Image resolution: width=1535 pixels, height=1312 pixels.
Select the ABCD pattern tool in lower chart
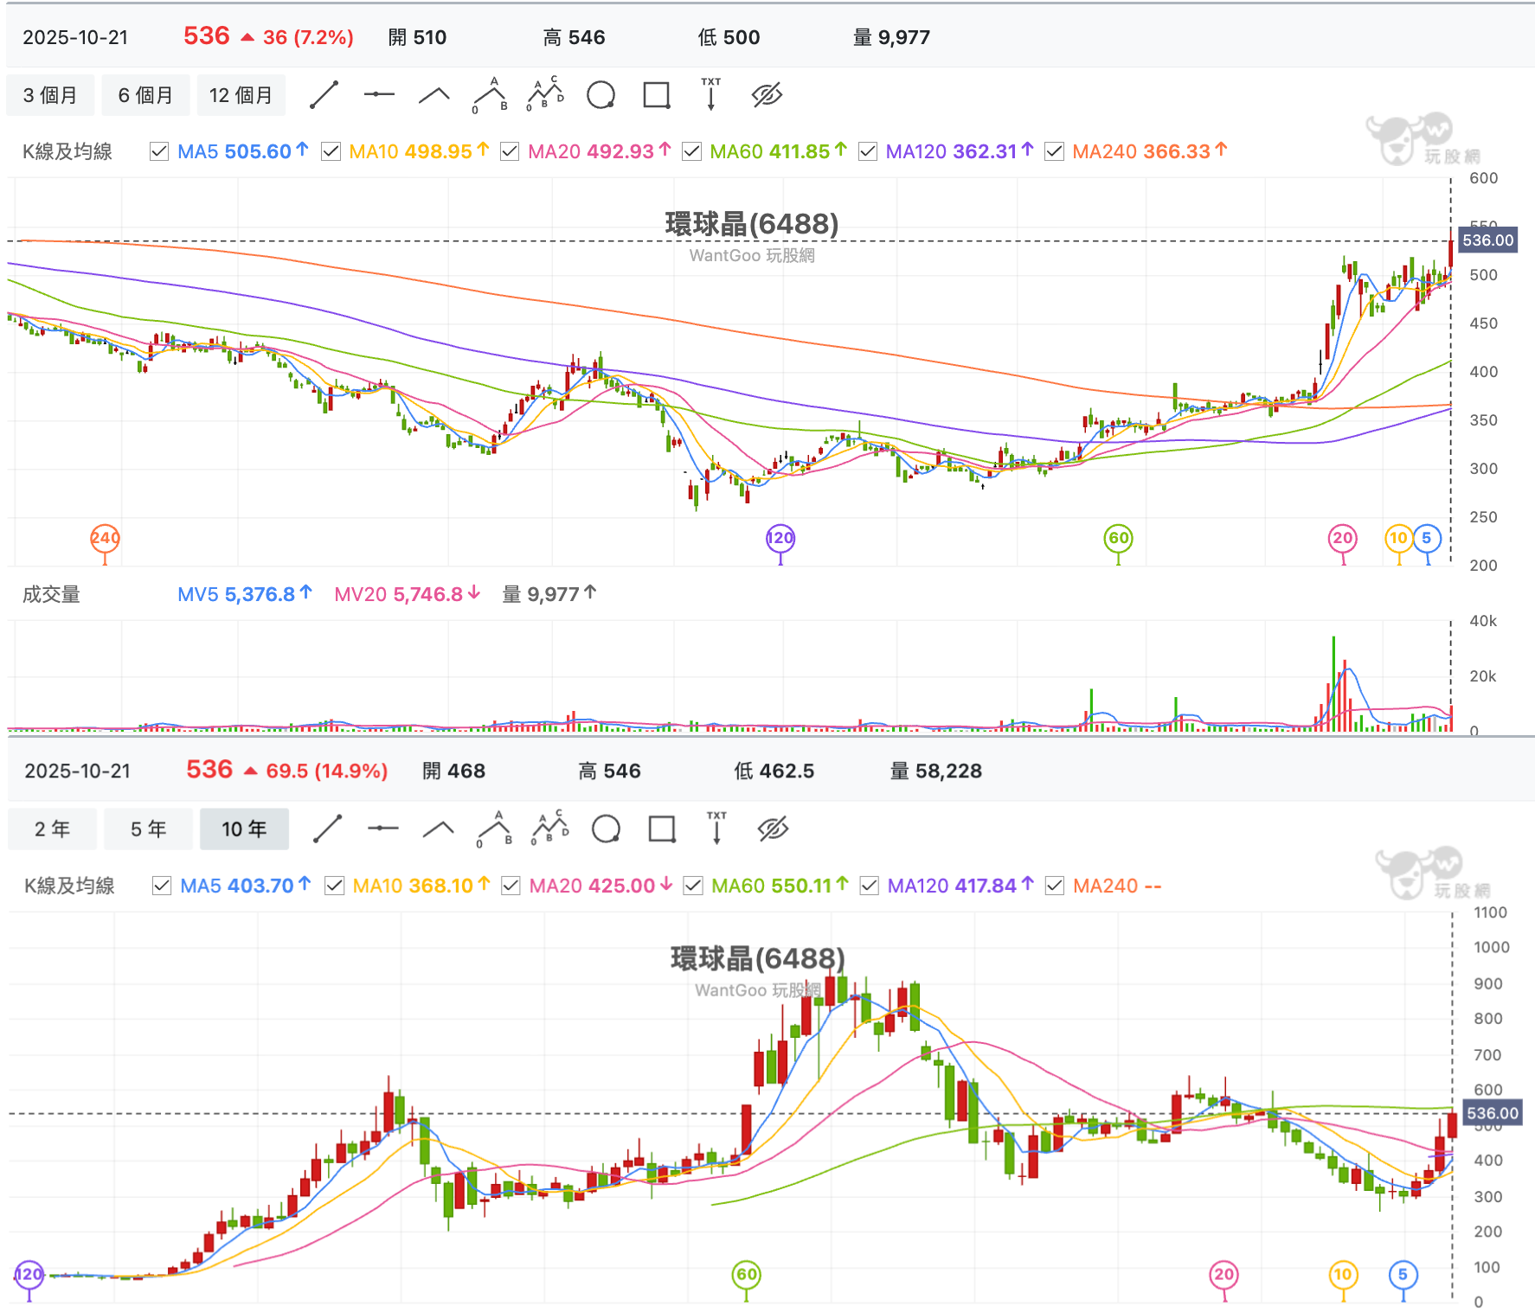pos(550,828)
